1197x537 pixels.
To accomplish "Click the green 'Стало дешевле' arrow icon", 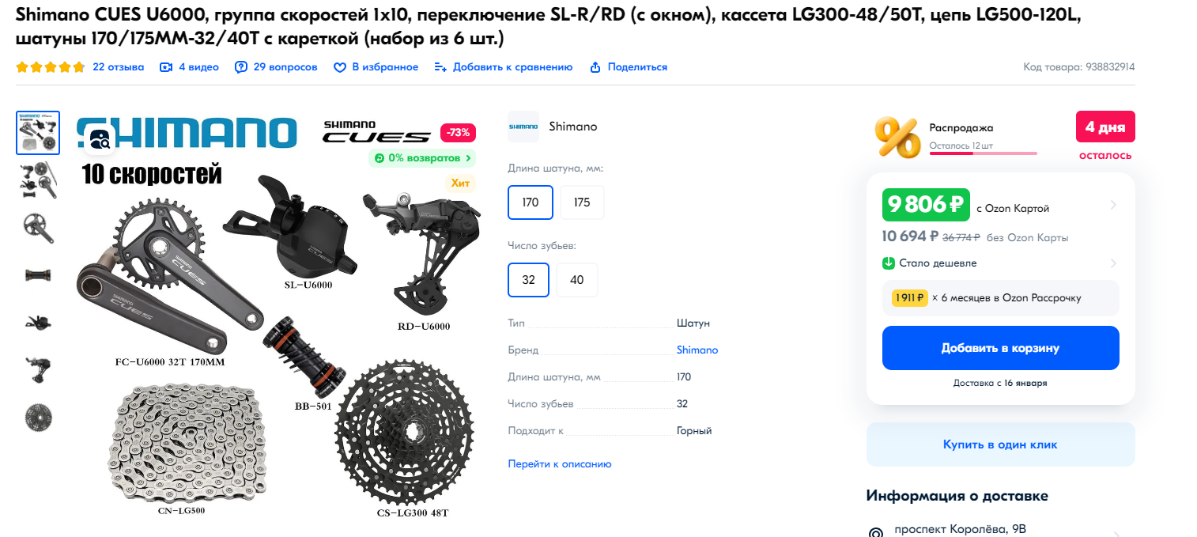I will [889, 263].
